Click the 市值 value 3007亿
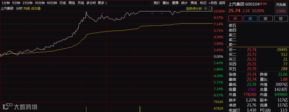289x112 pixels. [282, 85]
